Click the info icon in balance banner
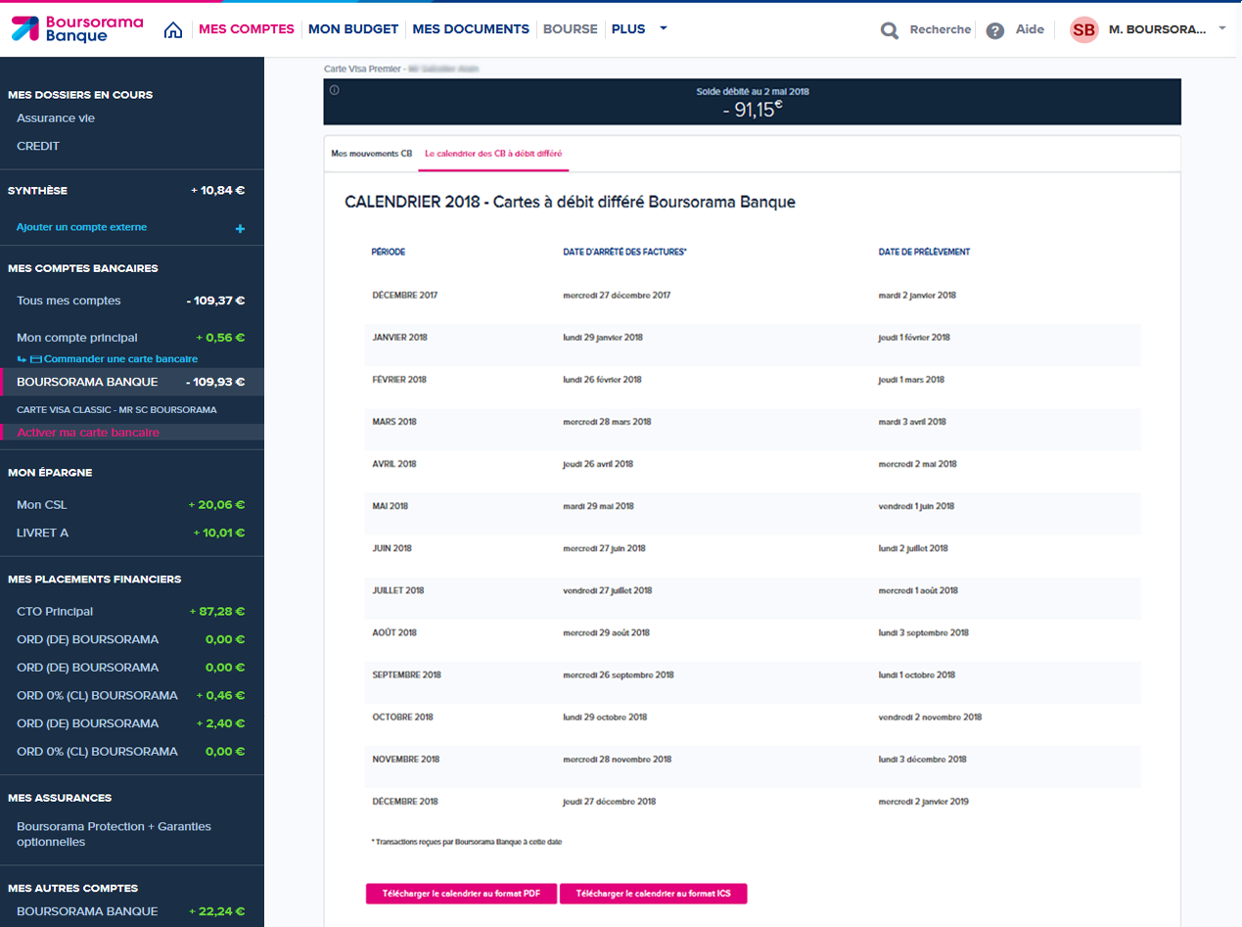 point(335,91)
